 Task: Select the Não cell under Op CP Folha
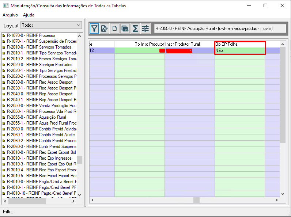(239, 50)
